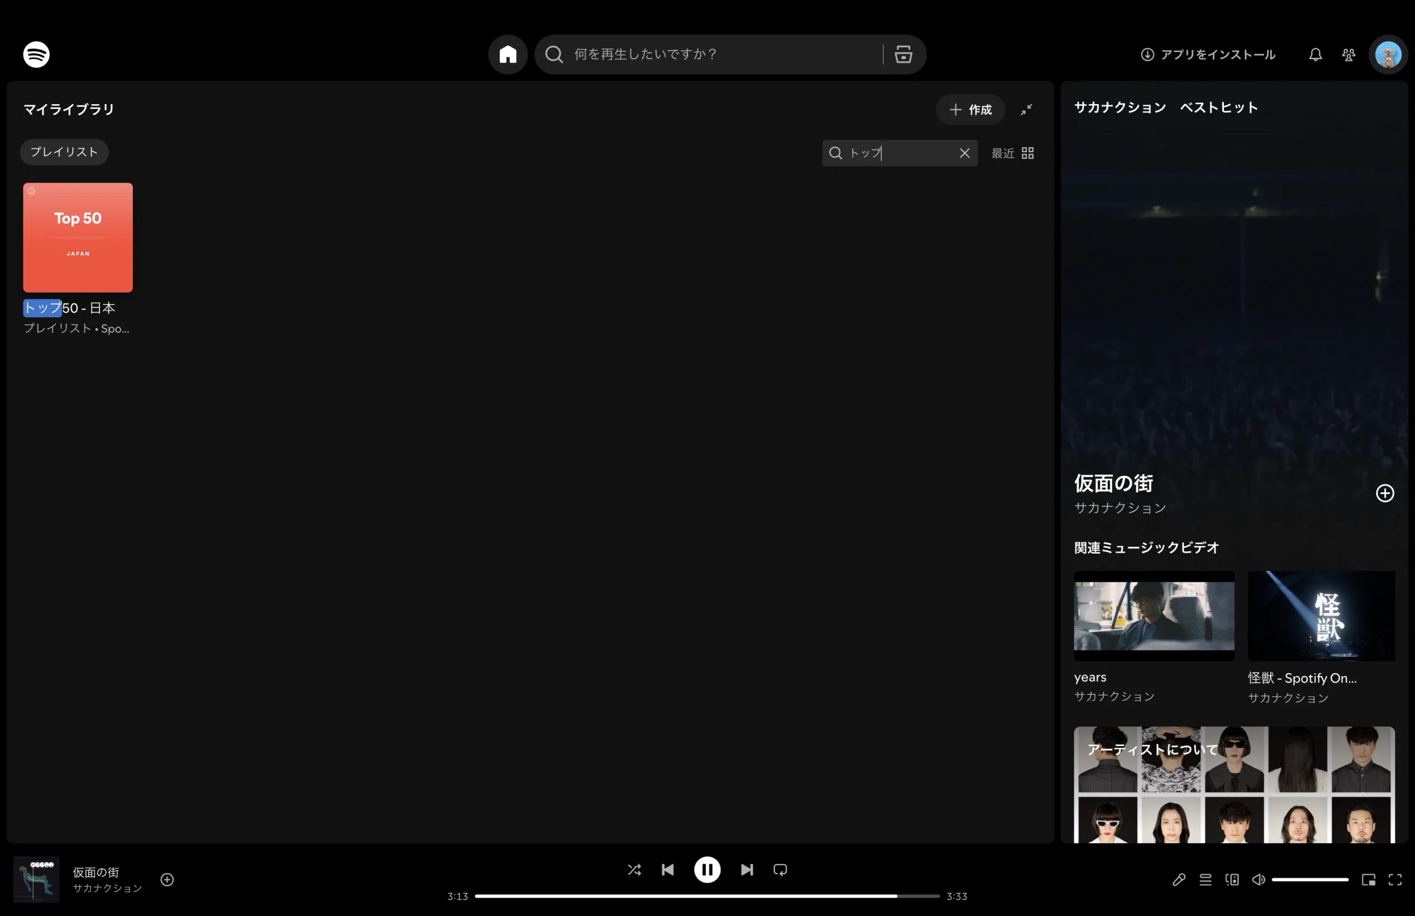Switch library view with grid icon

1027,153
